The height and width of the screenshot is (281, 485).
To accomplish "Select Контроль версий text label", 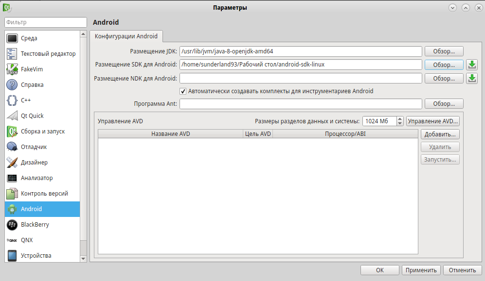I will tap(45, 193).
